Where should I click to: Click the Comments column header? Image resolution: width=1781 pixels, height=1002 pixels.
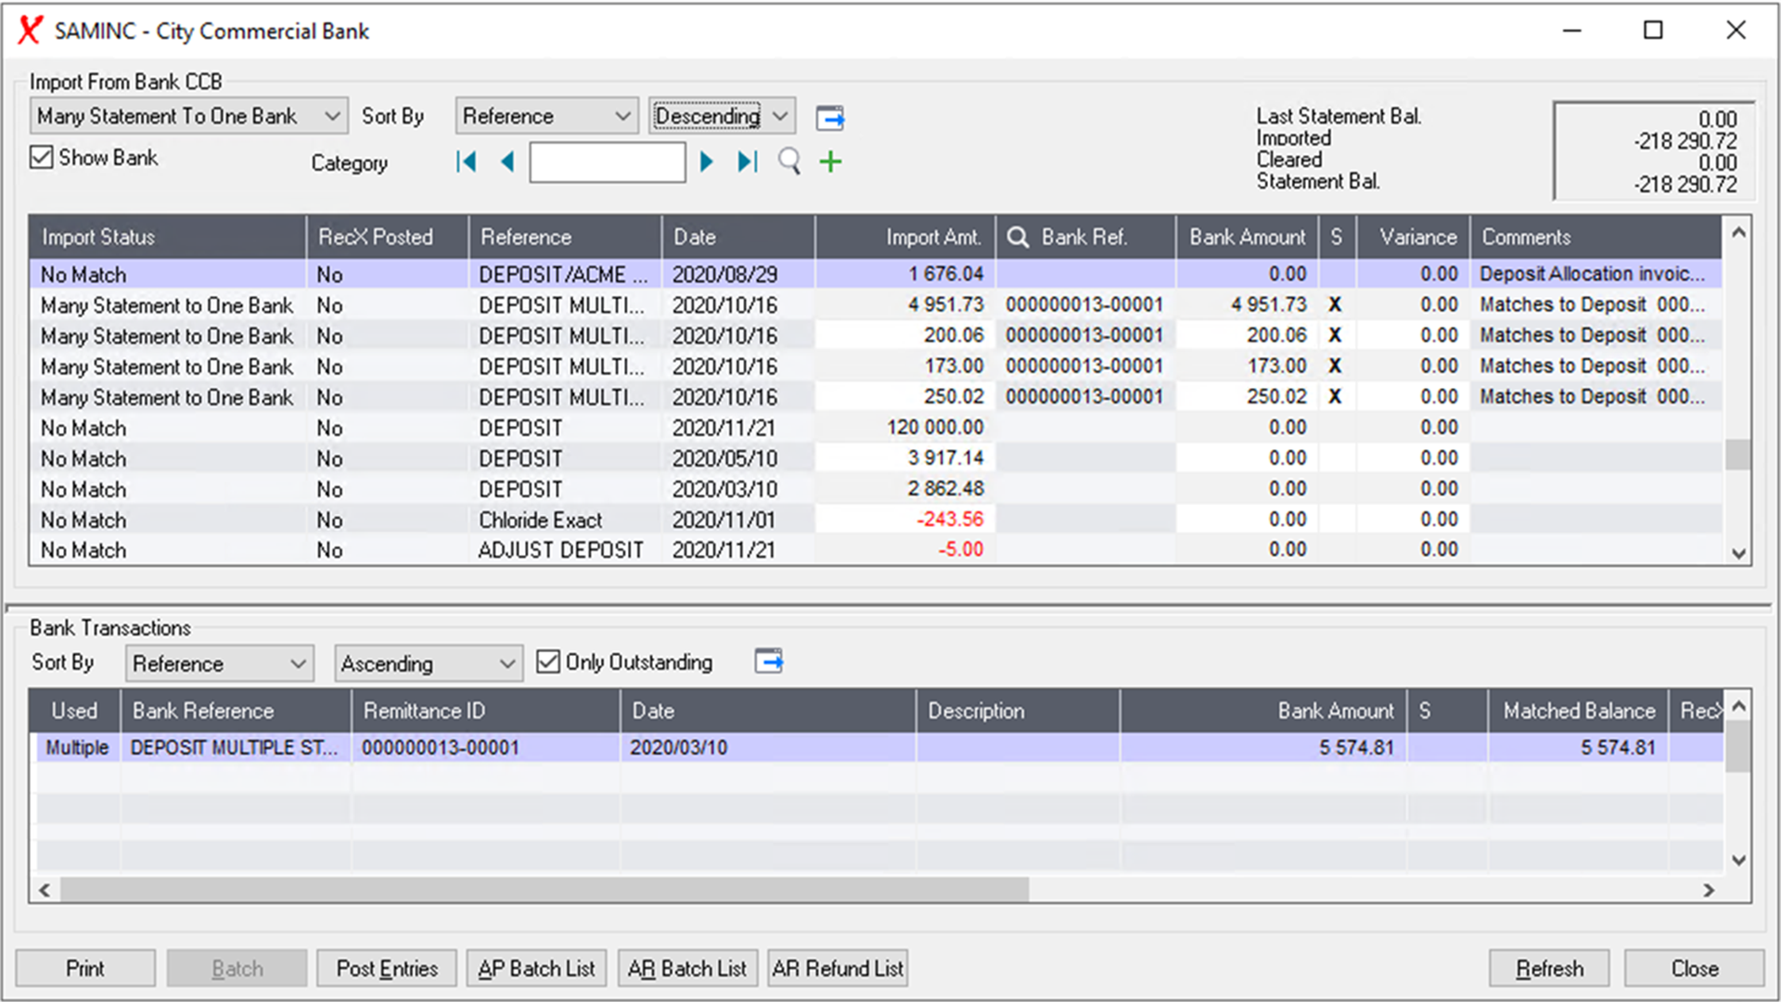click(x=1595, y=238)
